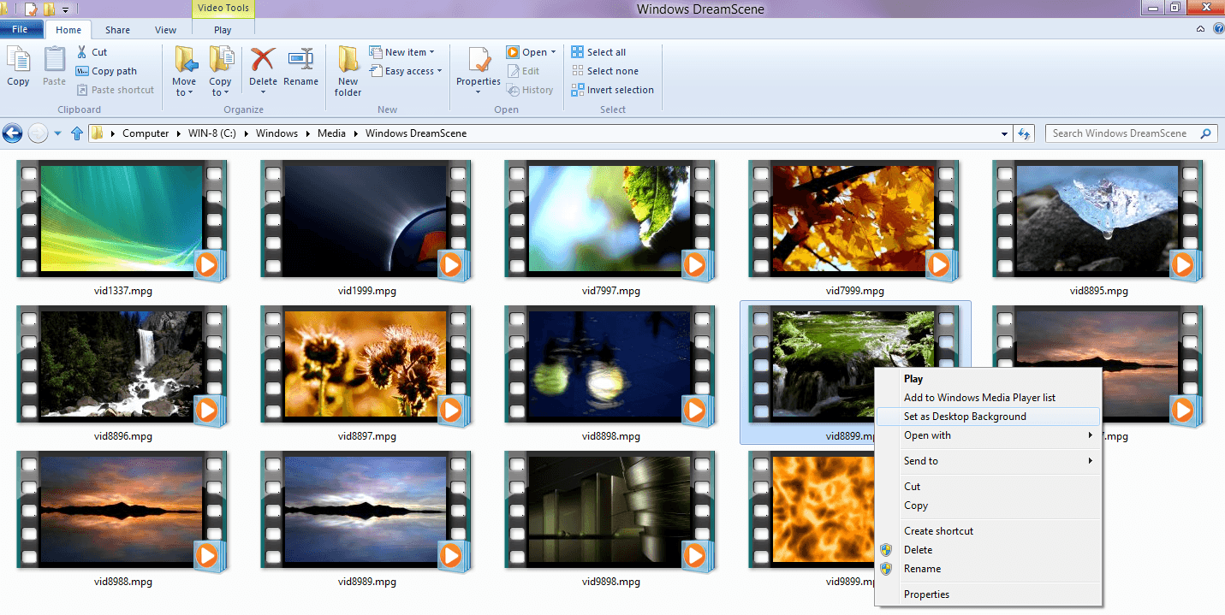Click the back navigation arrow
Screen dimensions: 1225x615
click(12, 133)
